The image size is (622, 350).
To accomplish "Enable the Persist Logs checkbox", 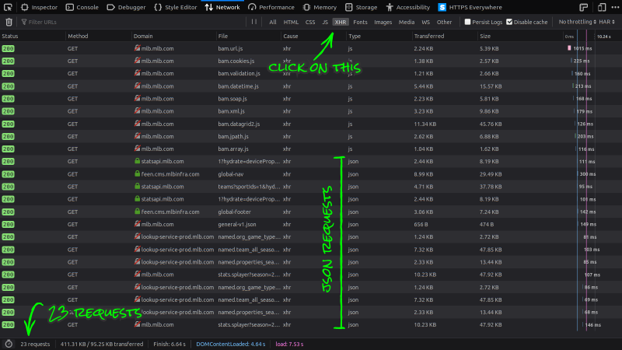I will [468, 22].
